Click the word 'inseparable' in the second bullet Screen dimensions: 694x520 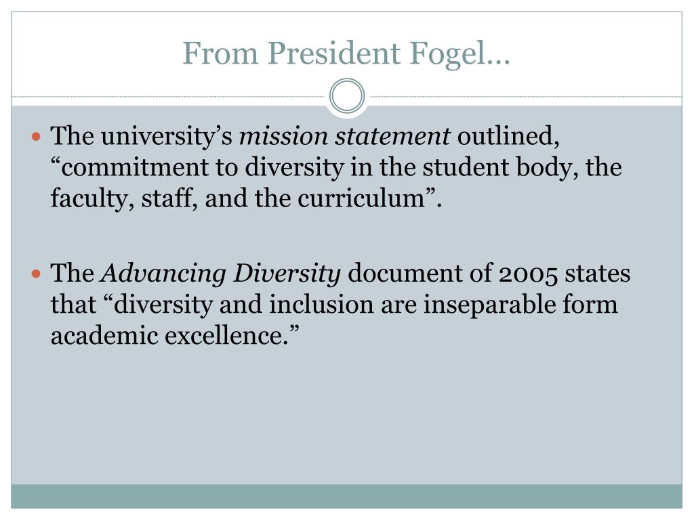489,305
